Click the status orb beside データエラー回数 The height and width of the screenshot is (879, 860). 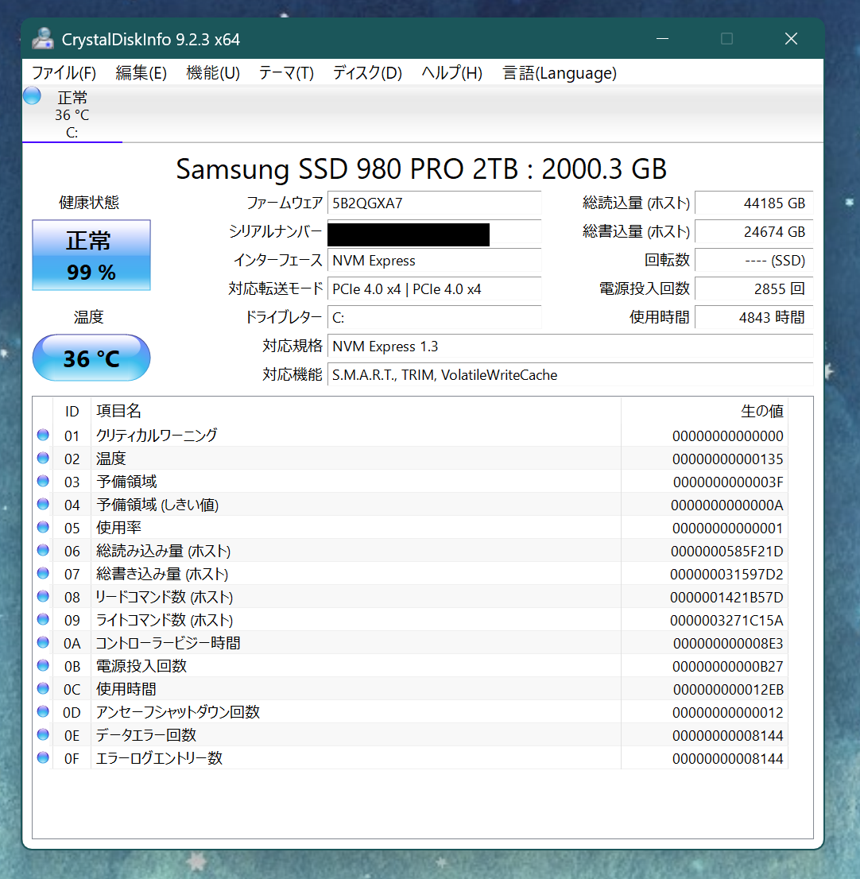pos(43,734)
